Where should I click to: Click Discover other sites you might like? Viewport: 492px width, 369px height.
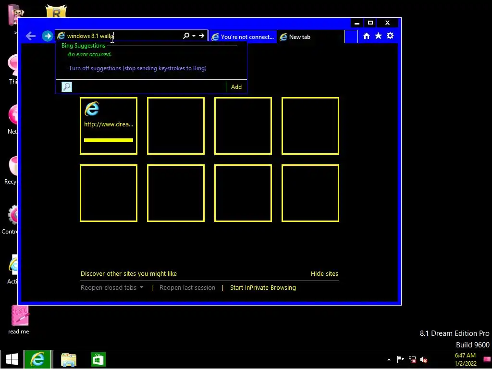point(129,273)
